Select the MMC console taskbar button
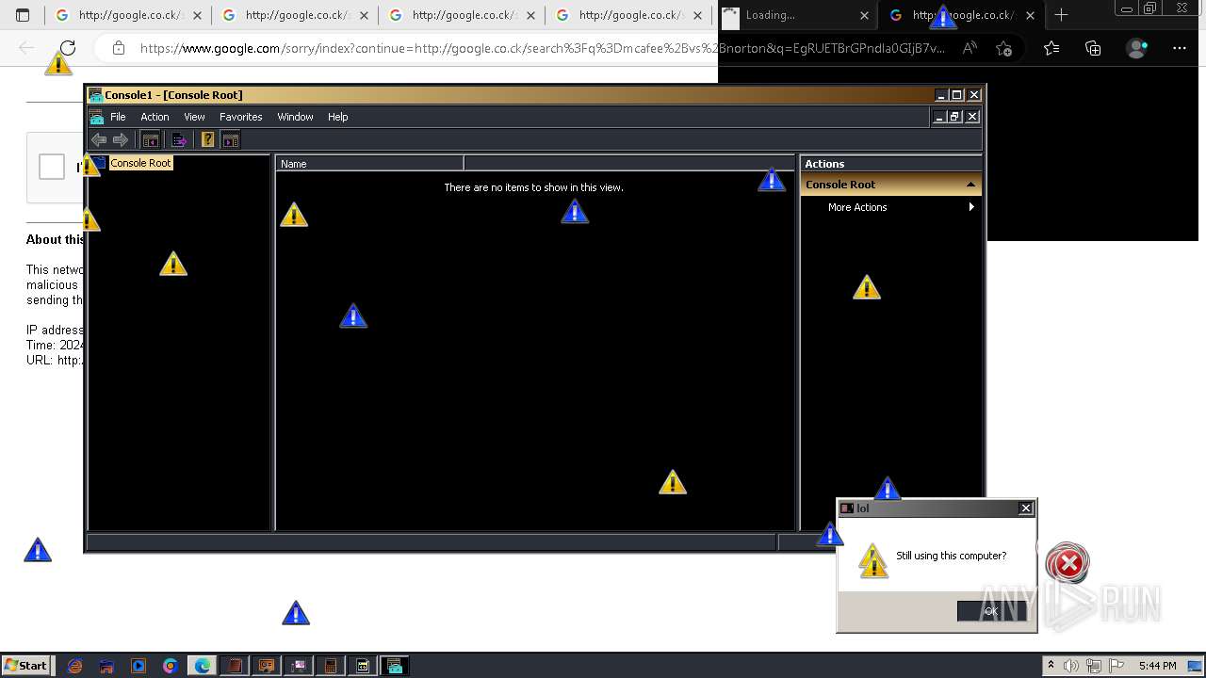 click(395, 666)
